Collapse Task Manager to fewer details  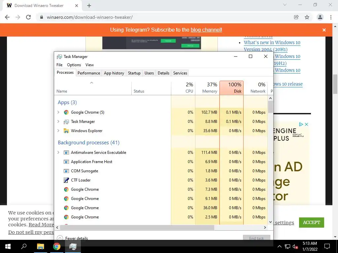click(72, 238)
